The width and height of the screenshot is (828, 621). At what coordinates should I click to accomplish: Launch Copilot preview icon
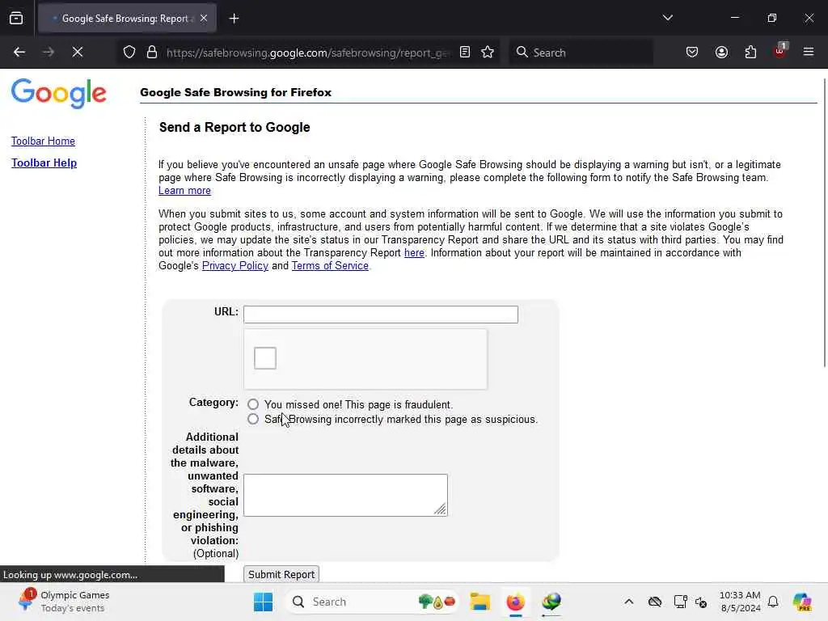pos(802,602)
